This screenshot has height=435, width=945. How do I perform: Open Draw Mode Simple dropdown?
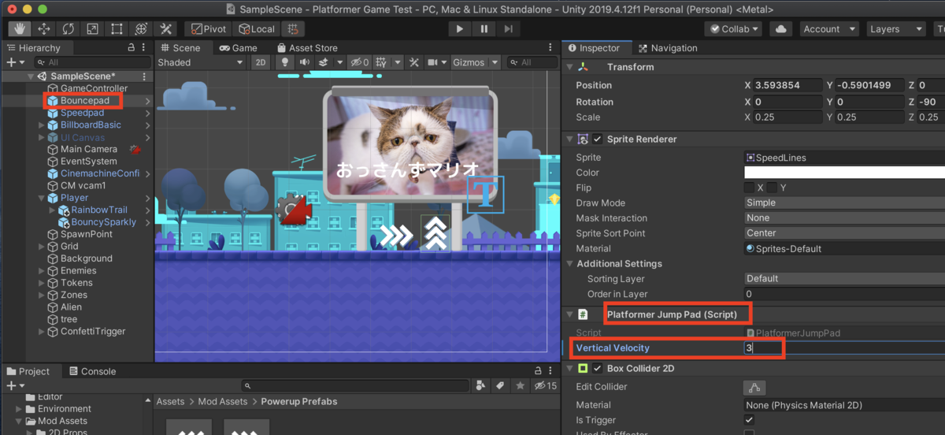pos(844,203)
